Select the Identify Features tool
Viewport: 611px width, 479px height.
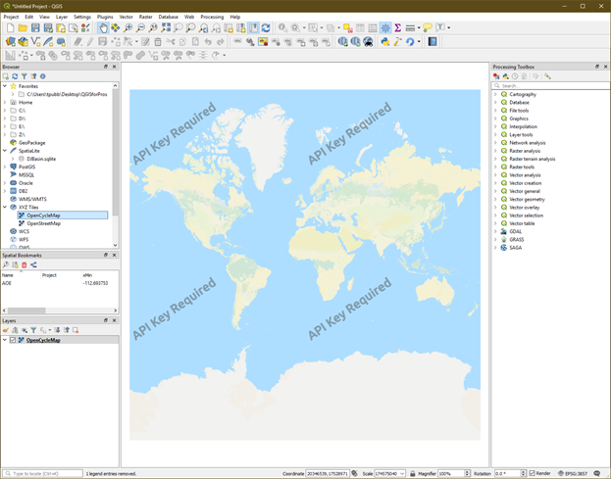282,27
